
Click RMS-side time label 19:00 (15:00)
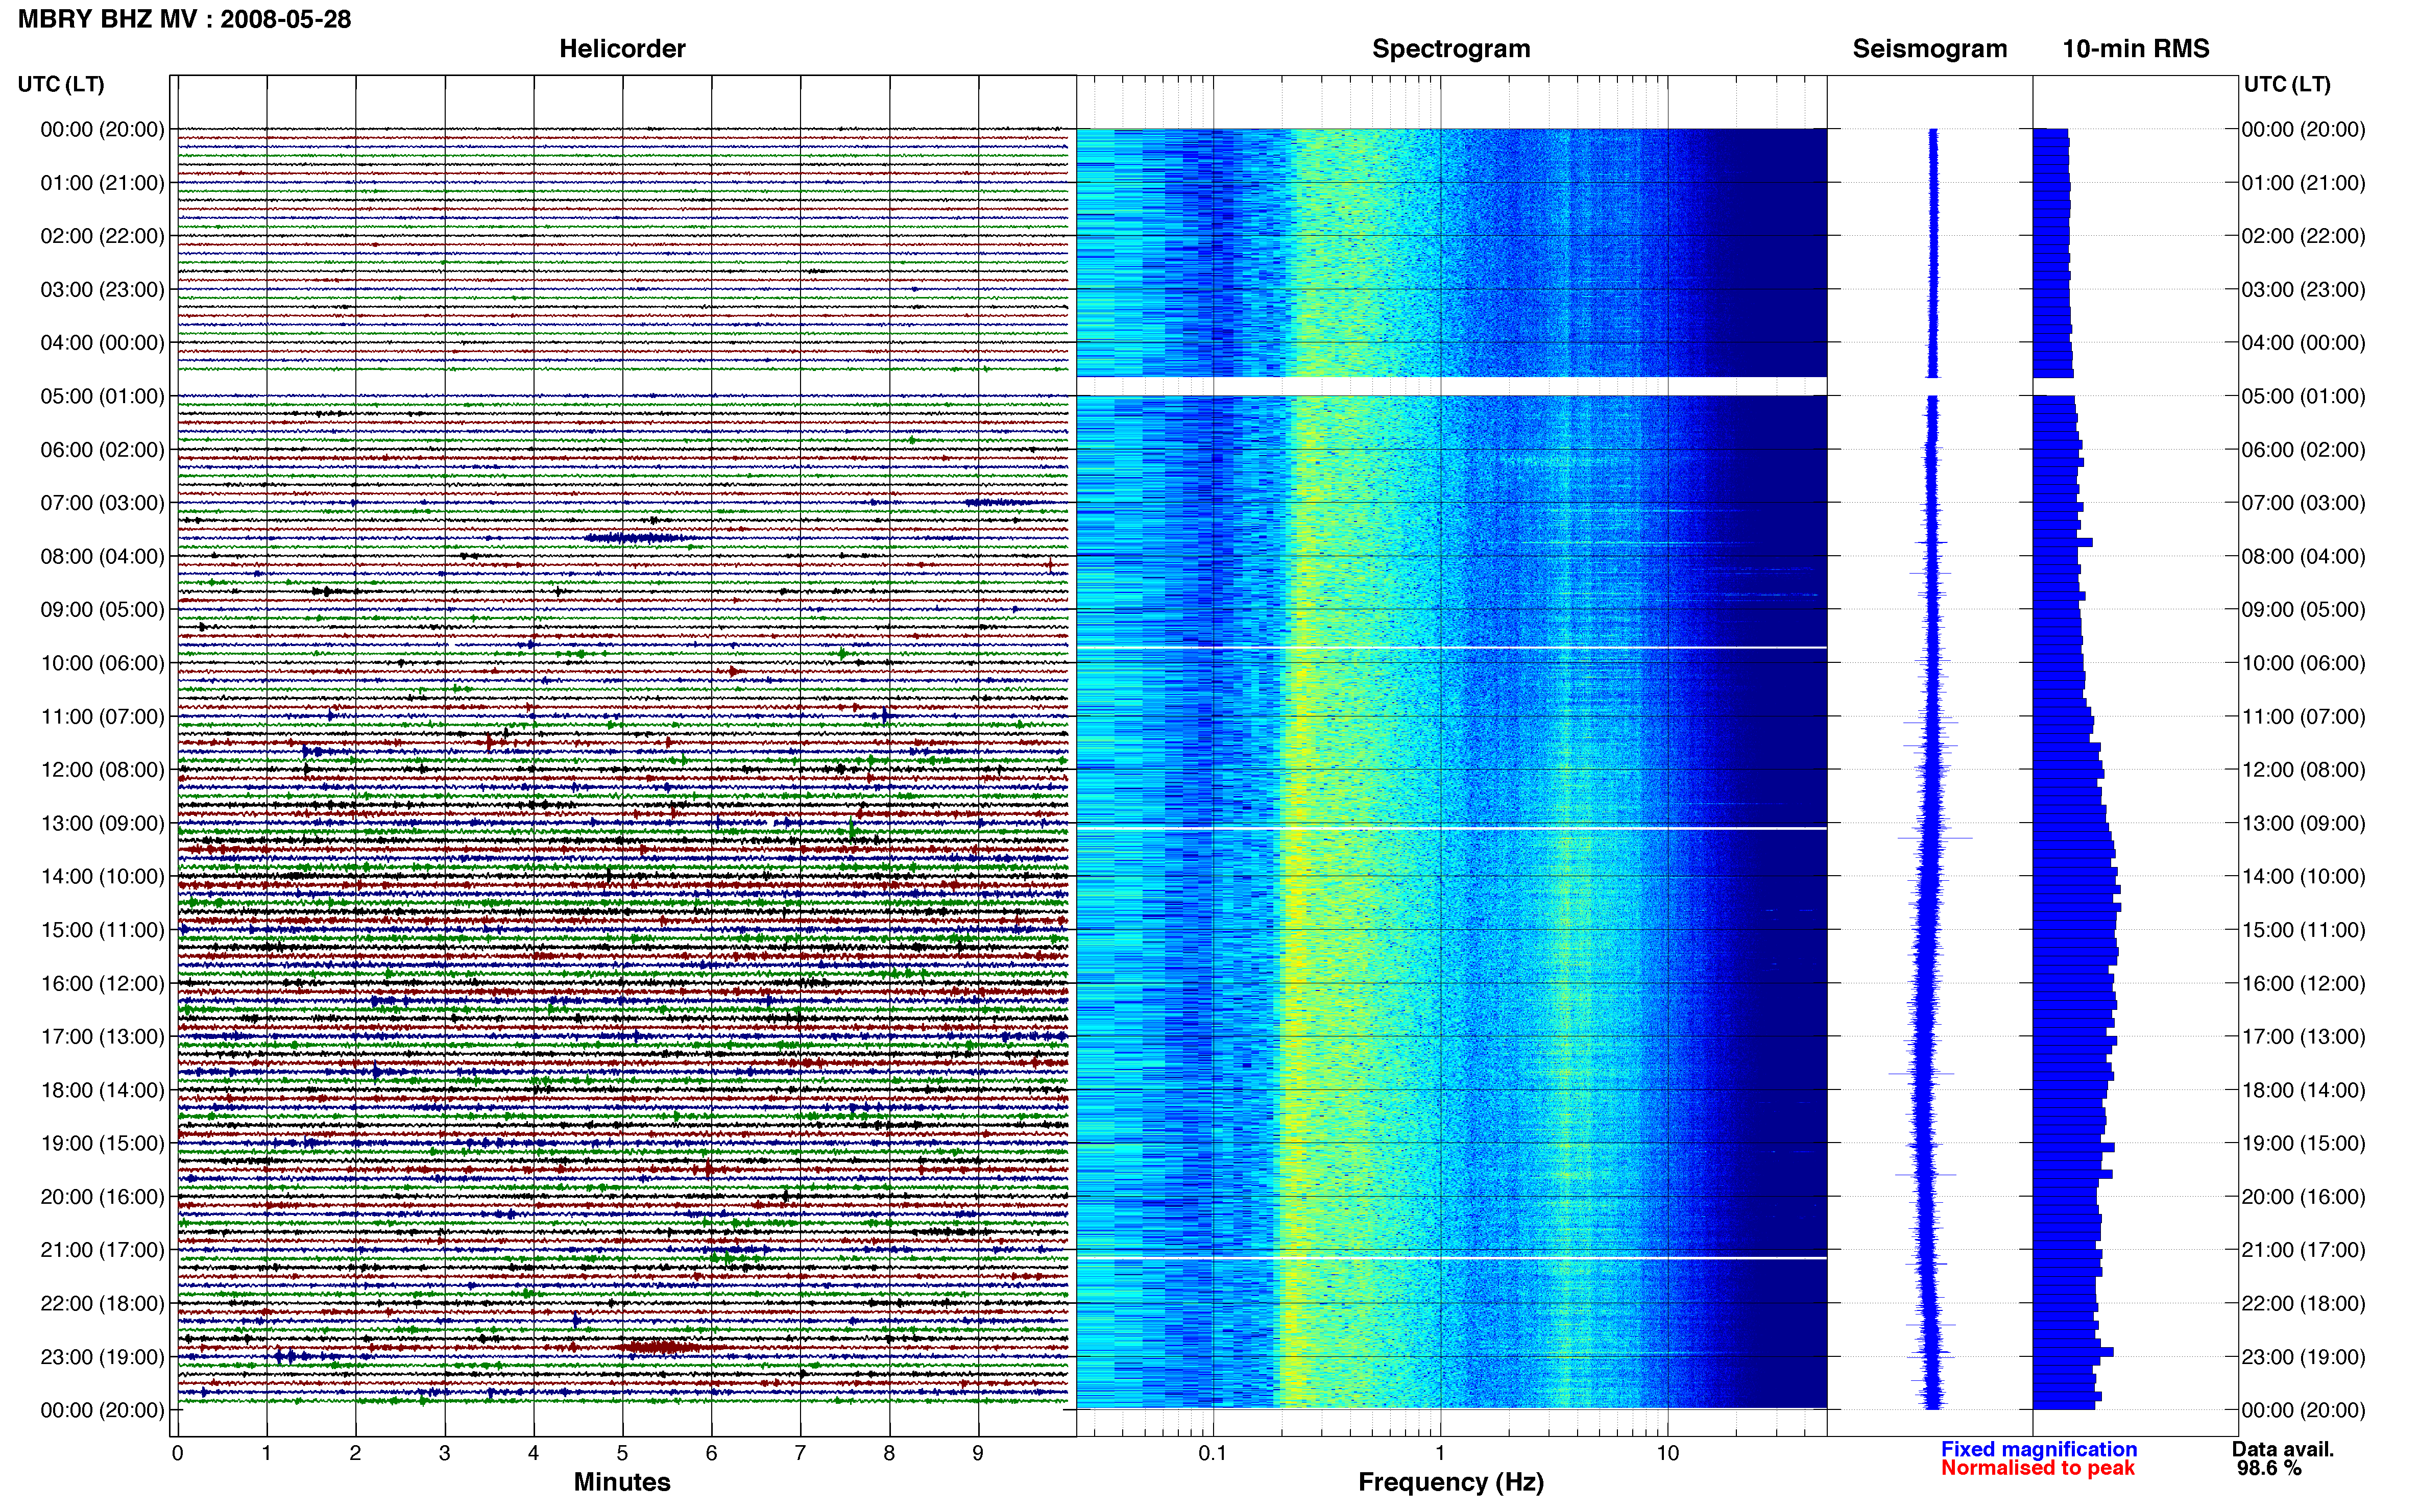pyautogui.click(x=2303, y=1143)
